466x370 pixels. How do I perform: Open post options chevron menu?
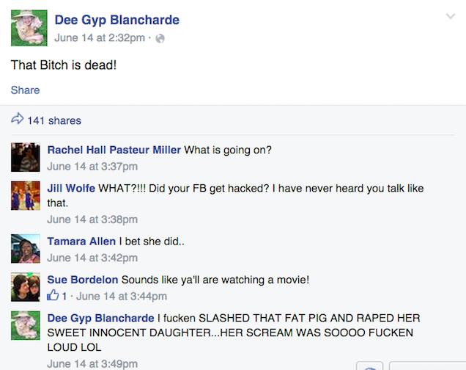coord(450,16)
